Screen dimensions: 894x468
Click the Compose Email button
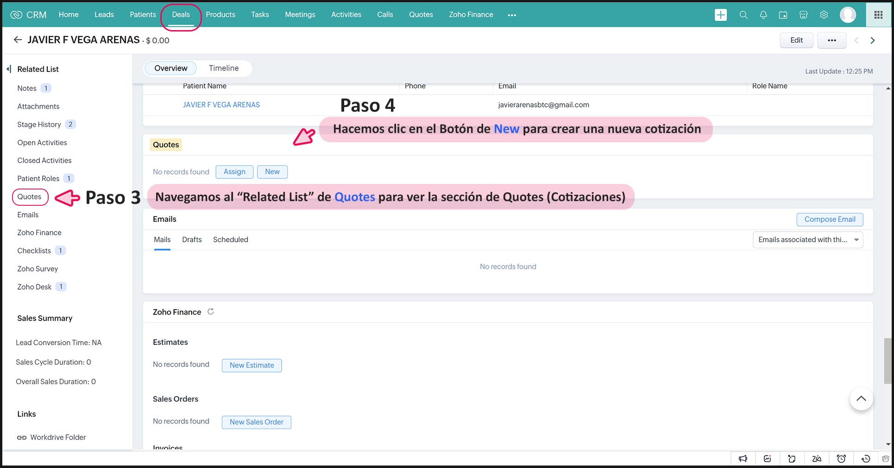coord(830,219)
